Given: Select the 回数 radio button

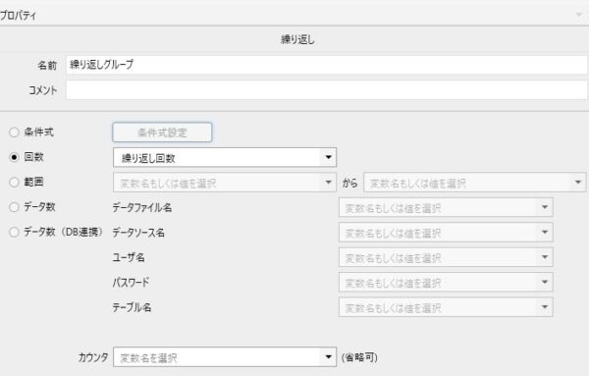Looking at the screenshot, I should (14, 157).
